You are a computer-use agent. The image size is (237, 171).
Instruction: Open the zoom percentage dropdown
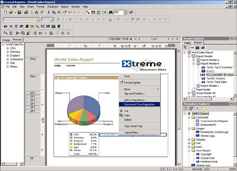pyautogui.click(x=125, y=12)
